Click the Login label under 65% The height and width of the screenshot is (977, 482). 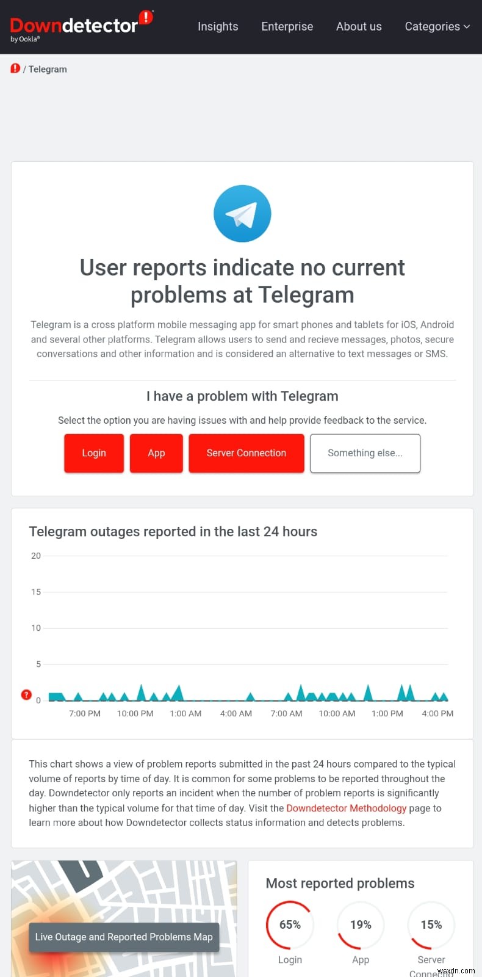pyautogui.click(x=290, y=960)
